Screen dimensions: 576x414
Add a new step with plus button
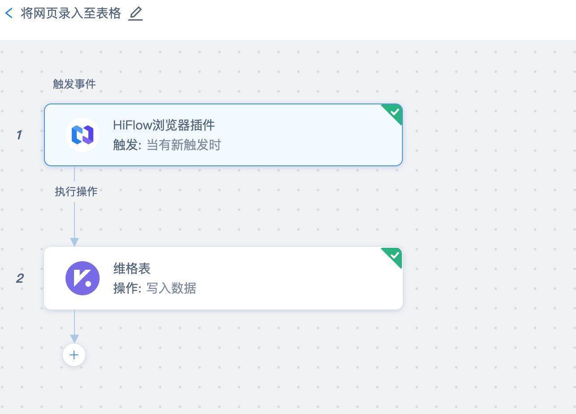point(74,355)
